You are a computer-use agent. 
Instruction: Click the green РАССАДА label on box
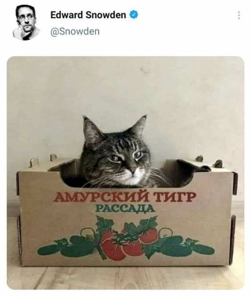point(125,209)
